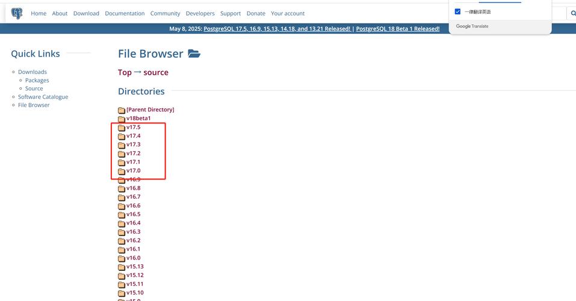Open Software Catalogue in Quick Links
The height and width of the screenshot is (301, 576).
(x=43, y=97)
